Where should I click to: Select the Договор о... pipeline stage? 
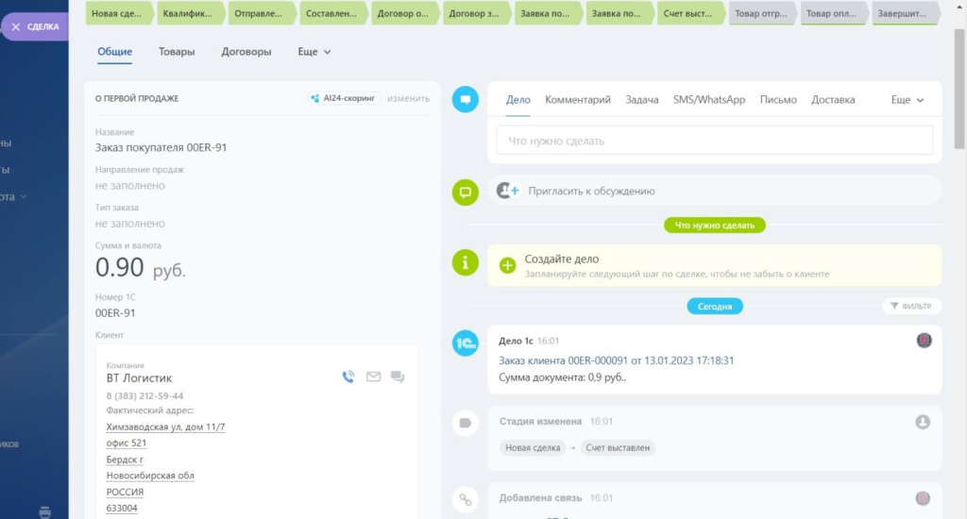(x=404, y=13)
